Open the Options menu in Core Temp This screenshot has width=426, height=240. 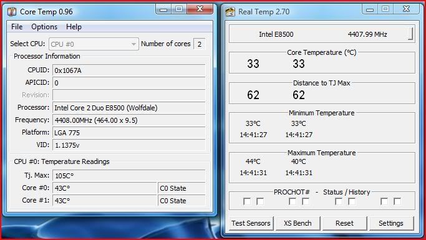[44, 27]
